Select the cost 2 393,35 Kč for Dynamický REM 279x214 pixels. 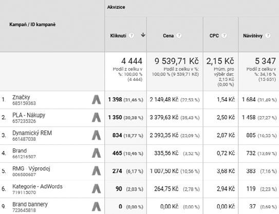(164, 136)
